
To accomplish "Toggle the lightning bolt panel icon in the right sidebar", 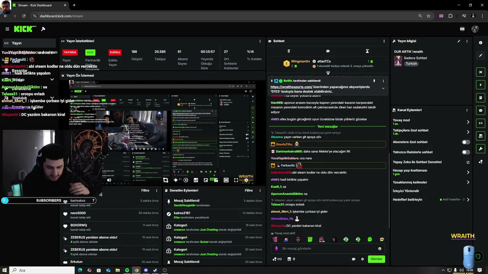I will tap(480, 85).
